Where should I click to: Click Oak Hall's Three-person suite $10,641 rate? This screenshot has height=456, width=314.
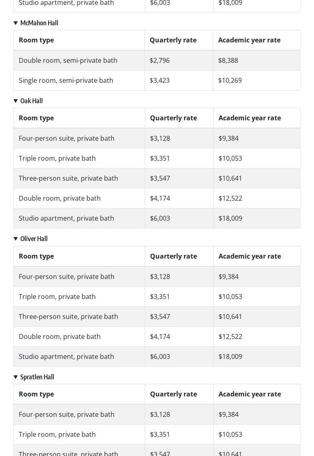(230, 178)
